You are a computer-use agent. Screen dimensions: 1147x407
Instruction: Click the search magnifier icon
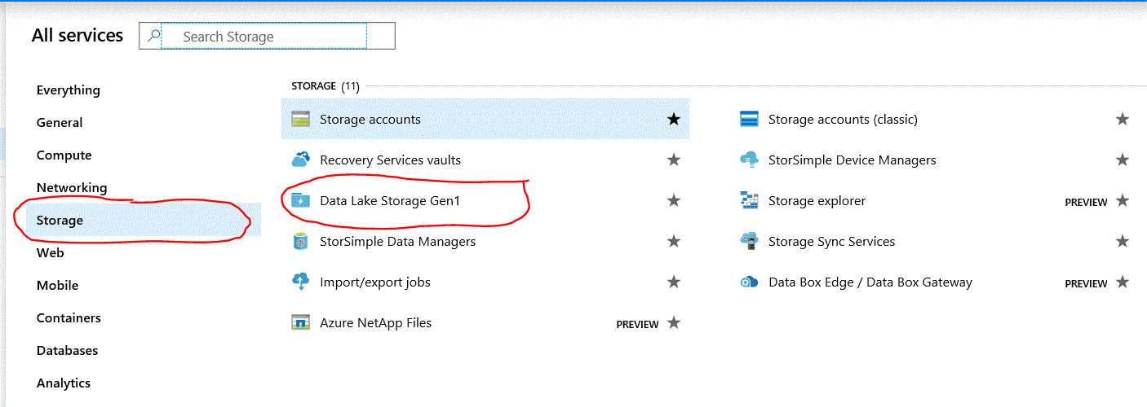click(151, 37)
